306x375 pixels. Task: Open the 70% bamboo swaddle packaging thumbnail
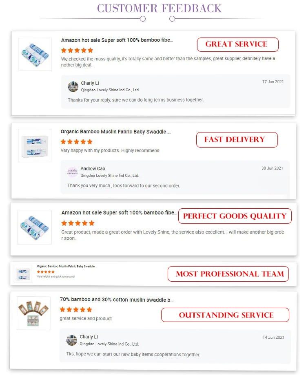(33, 313)
